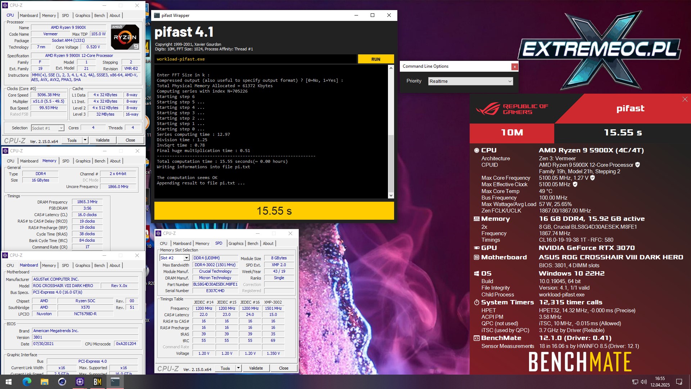
Task: Expand the Tools arrow in the SPD CPU-Z window
Action: point(238,368)
